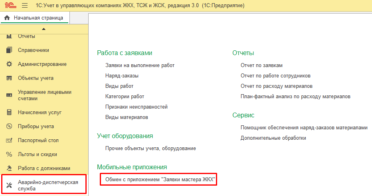Click the 1C logo icon
This screenshot has width=372, height=196.
(x=10, y=5)
